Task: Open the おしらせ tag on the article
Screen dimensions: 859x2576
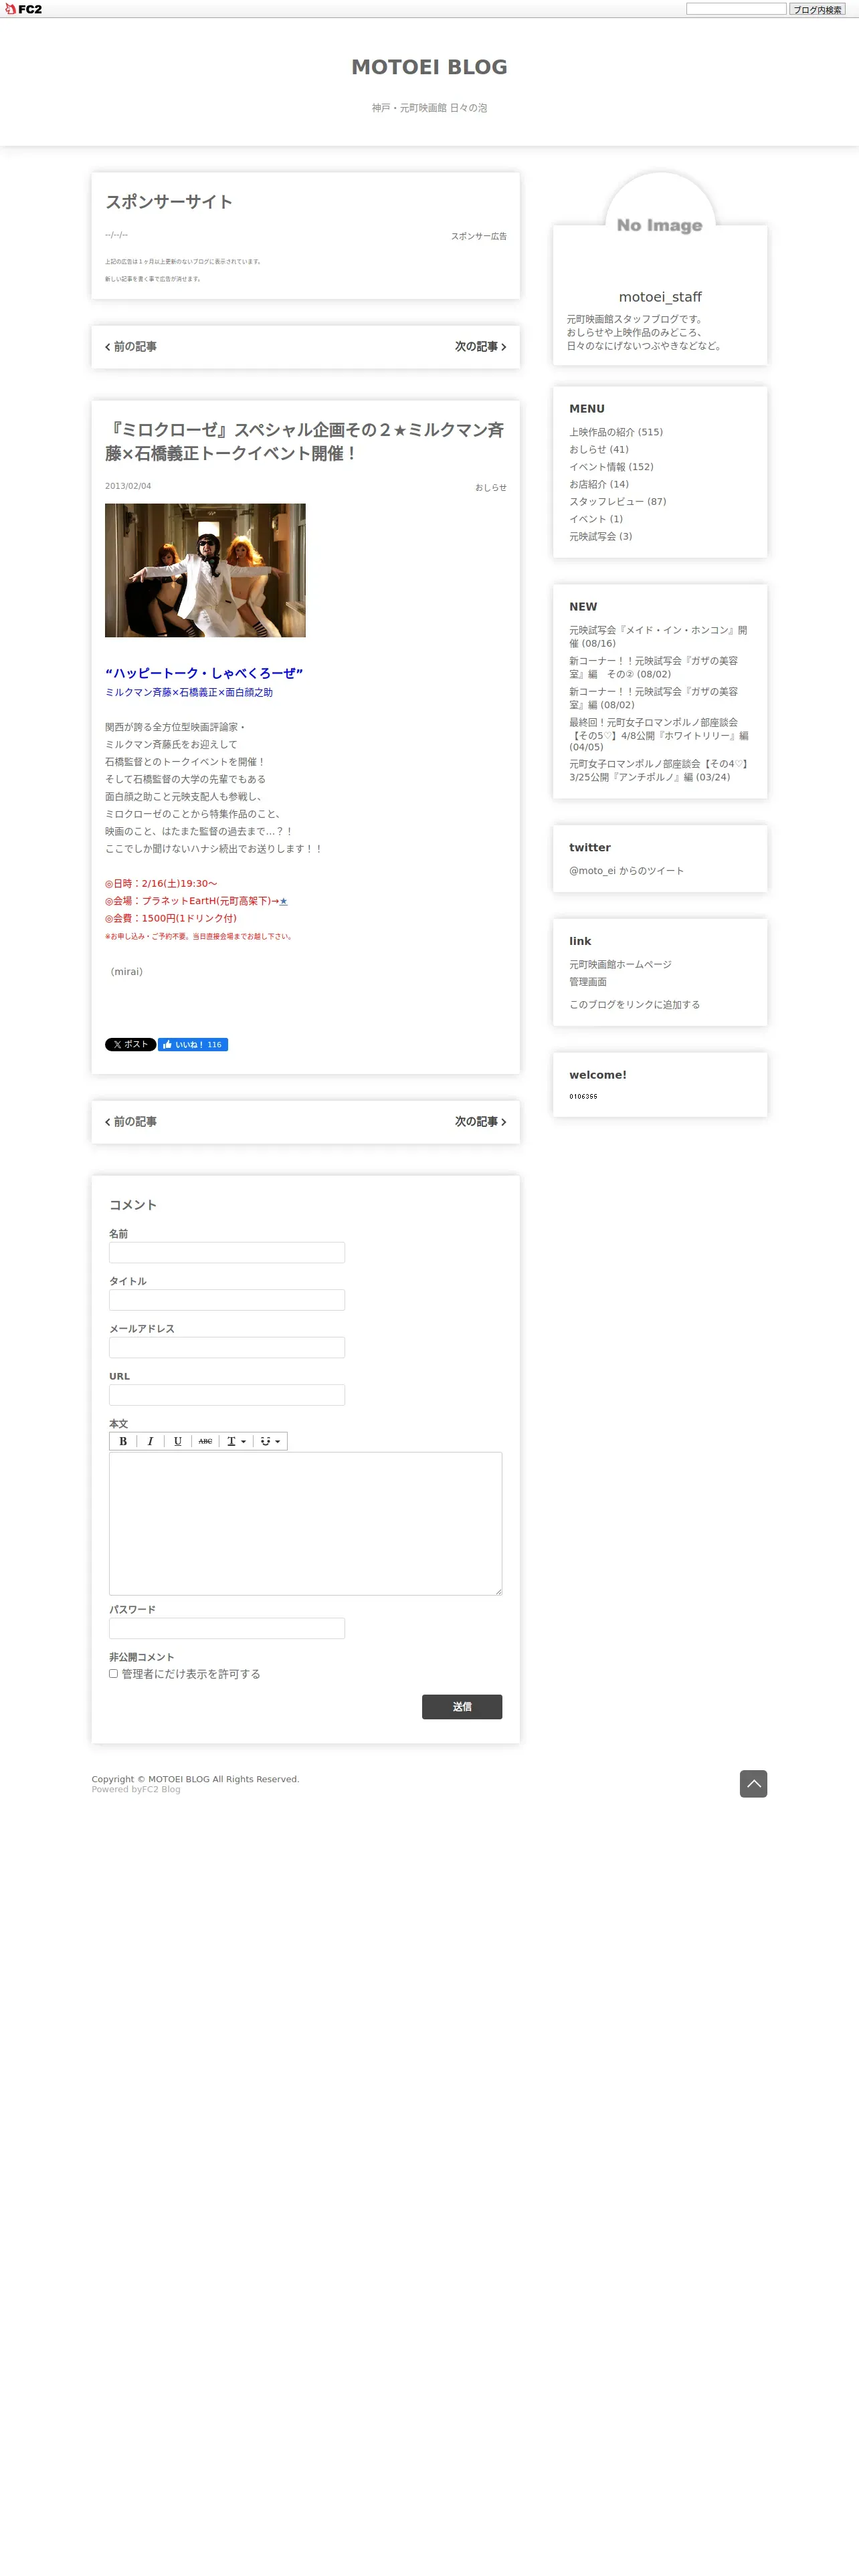Action: pyautogui.click(x=491, y=488)
